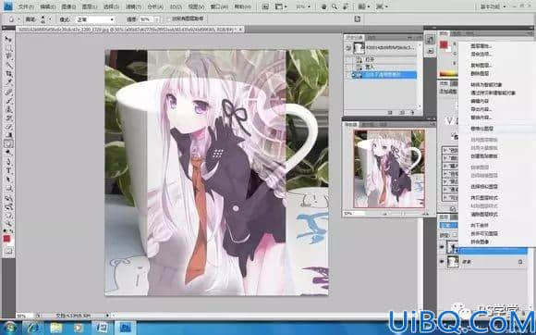Viewport: 536px width, 335px height.
Task: Click foreground color swatch in toolbox
Action: point(6,238)
